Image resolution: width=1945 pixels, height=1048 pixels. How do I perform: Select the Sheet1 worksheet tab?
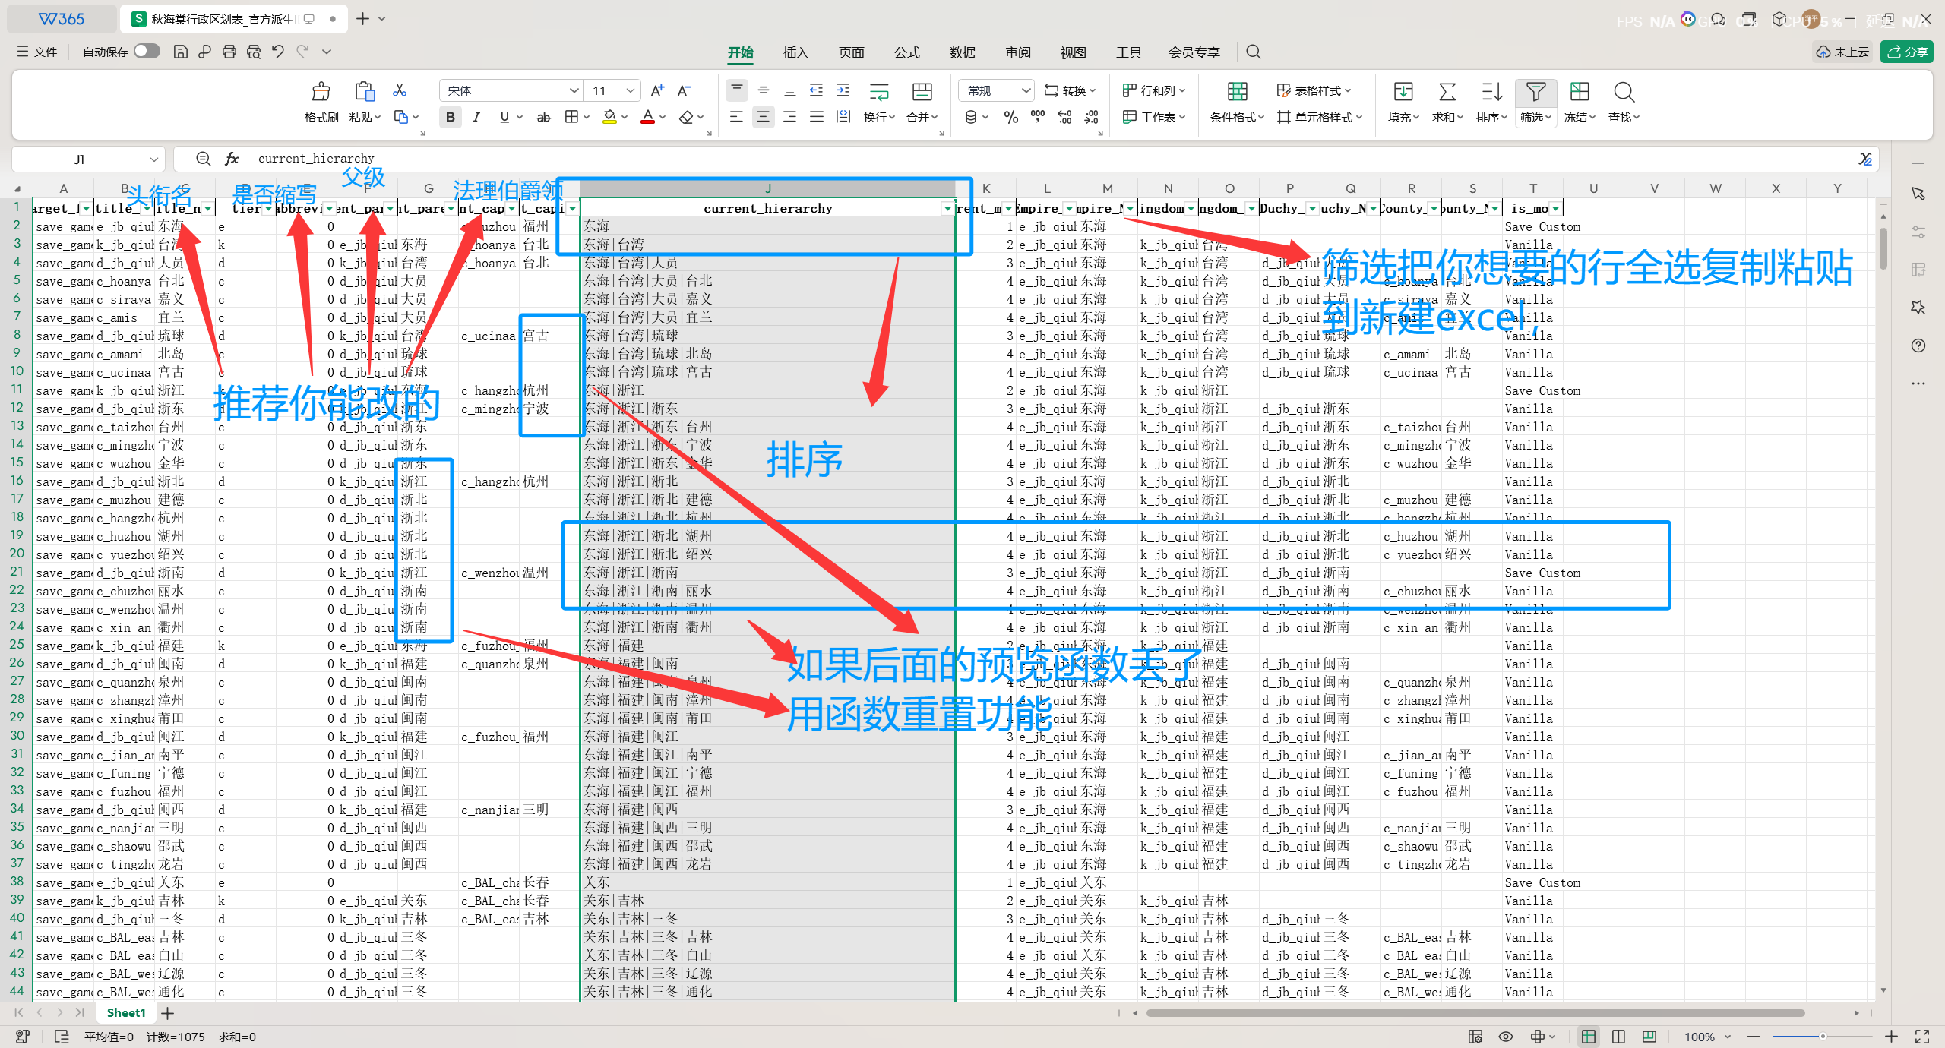125,1012
